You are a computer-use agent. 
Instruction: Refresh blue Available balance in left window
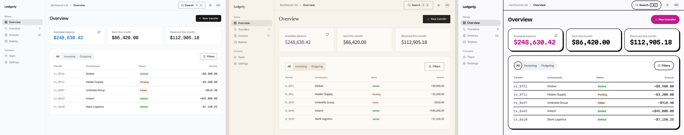[x=99, y=32]
